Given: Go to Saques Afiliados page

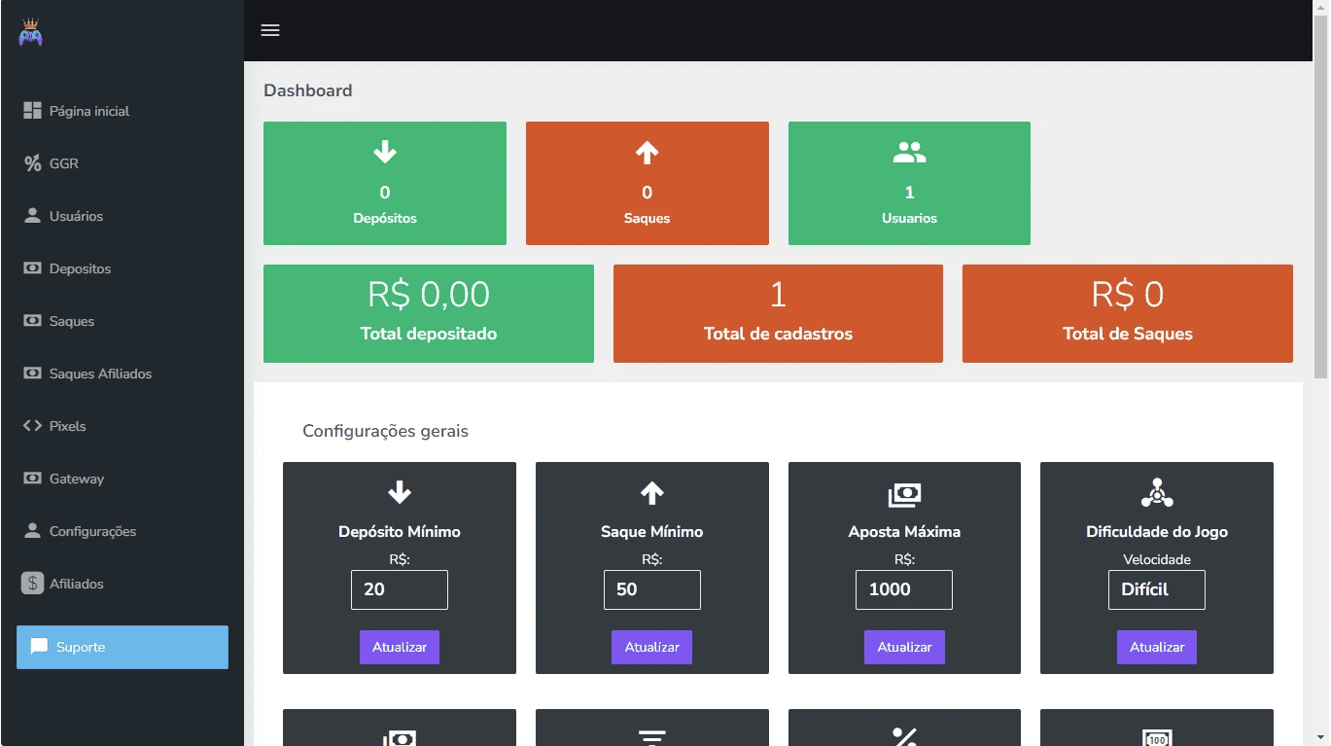Looking at the screenshot, I should [100, 373].
